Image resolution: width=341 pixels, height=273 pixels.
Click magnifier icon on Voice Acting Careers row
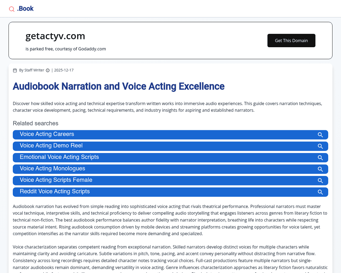[320, 135]
